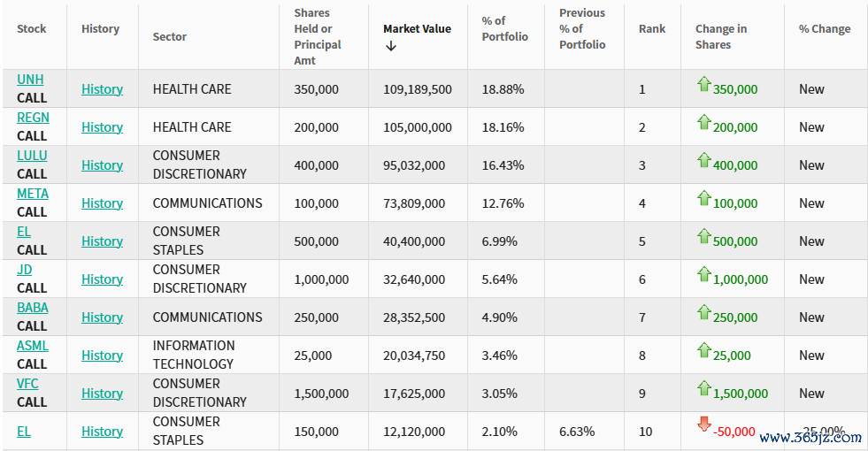Select market value 17,625,000

pyautogui.click(x=414, y=394)
